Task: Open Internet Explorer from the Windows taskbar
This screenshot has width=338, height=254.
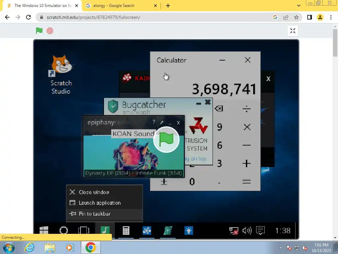Action: tap(29, 247)
